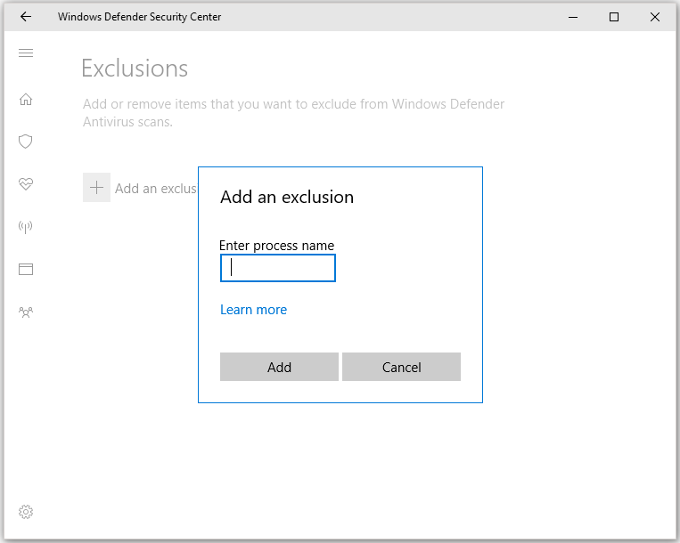Maximize the Security Center window
This screenshot has height=543, width=680.
coord(614,17)
